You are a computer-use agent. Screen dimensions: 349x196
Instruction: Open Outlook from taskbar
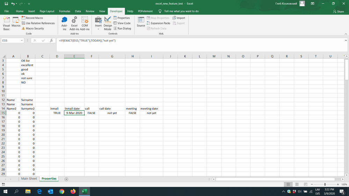point(51,191)
